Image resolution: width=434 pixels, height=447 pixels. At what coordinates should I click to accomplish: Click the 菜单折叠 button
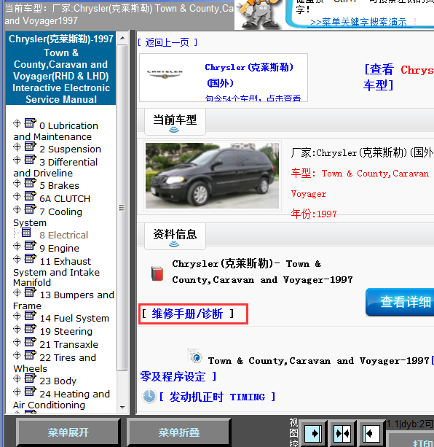(178, 432)
